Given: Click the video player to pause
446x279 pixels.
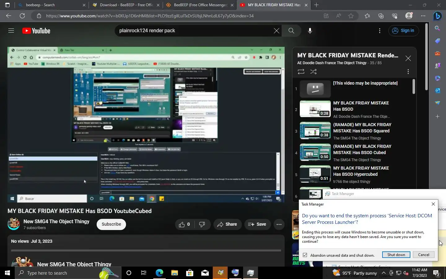Looking at the screenshot, I should [146, 125].
